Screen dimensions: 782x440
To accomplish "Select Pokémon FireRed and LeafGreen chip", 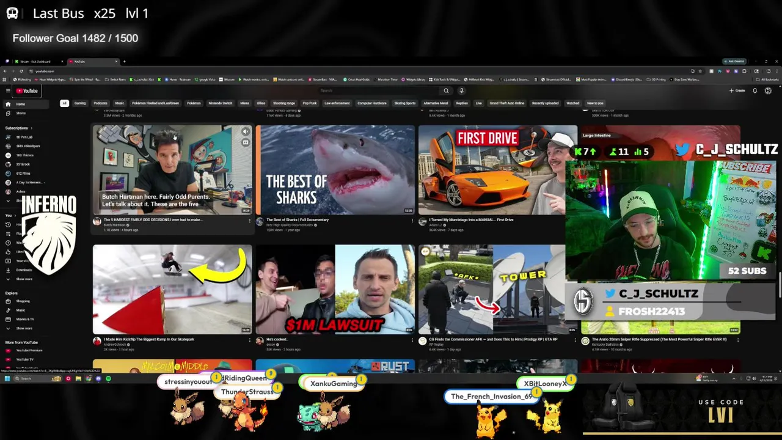I will [155, 103].
